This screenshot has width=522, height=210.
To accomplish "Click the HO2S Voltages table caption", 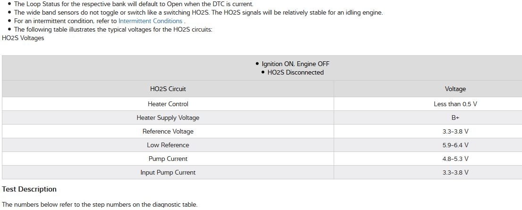I will pyautogui.click(x=23, y=38).
